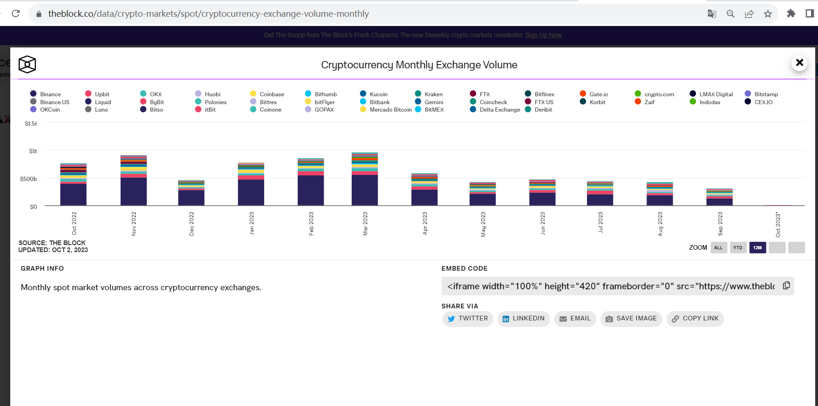The width and height of the screenshot is (818, 406).
Task: Toggle Poloniex legend entry
Action: click(x=211, y=102)
